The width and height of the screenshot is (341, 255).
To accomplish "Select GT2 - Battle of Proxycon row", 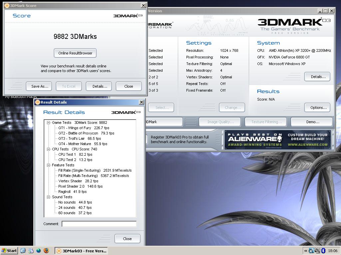I will click(86, 133).
